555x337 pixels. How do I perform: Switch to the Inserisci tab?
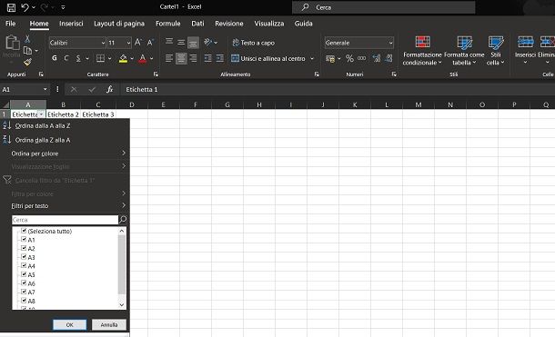tap(71, 24)
